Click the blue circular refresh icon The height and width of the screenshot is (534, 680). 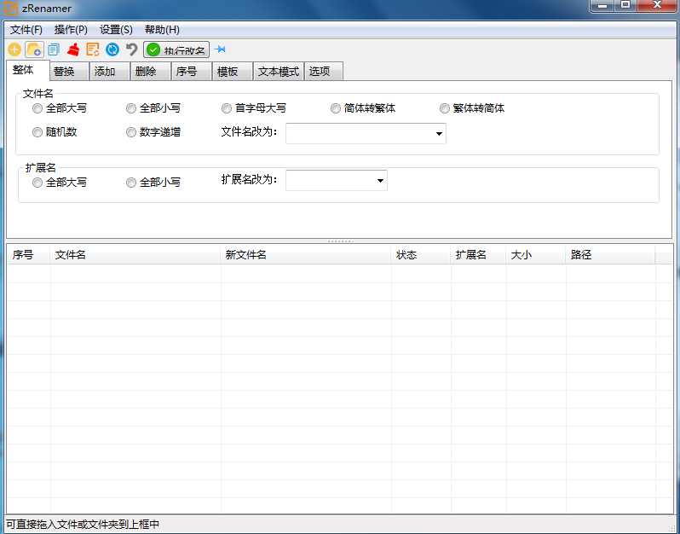[112, 49]
